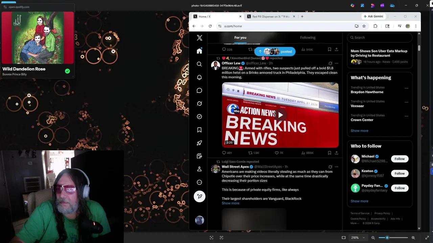The image size is (433, 243).
Task: Open the Articles compose icon in X sidebar
Action: pos(199,156)
